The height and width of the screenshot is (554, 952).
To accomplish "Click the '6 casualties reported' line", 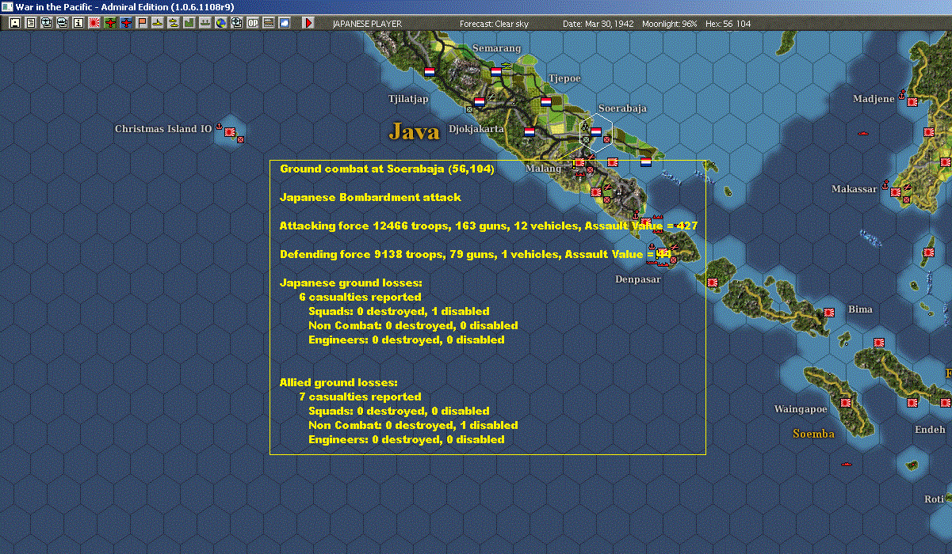I will point(360,297).
